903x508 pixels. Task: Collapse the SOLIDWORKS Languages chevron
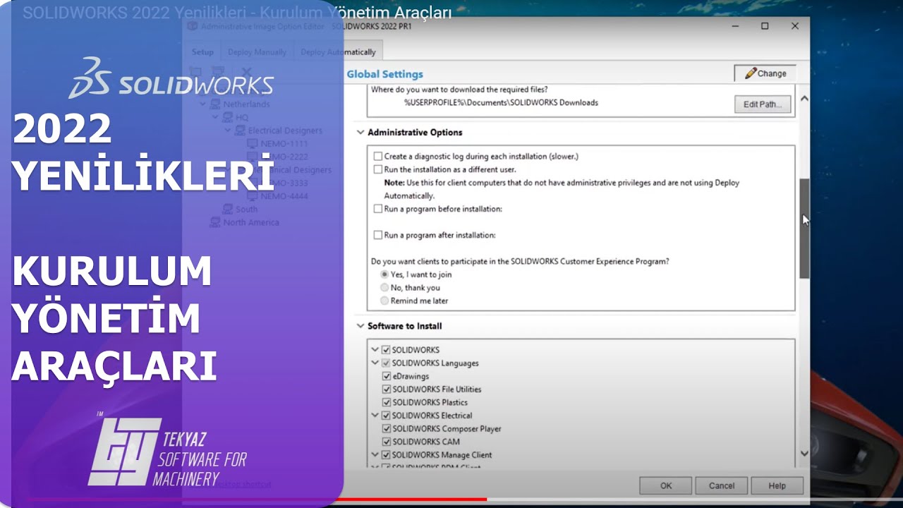375,363
